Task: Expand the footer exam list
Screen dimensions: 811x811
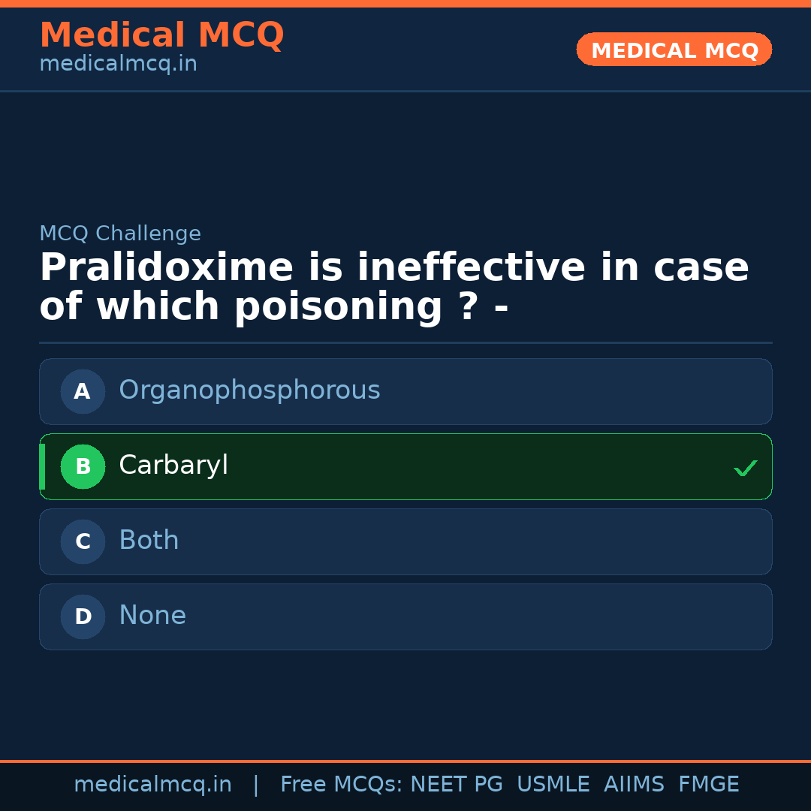Action: point(511,784)
